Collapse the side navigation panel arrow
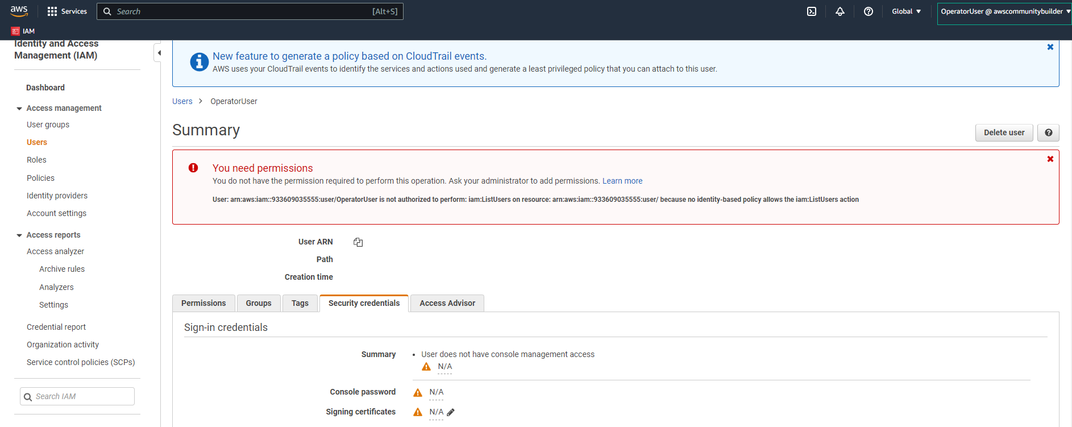 [159, 53]
